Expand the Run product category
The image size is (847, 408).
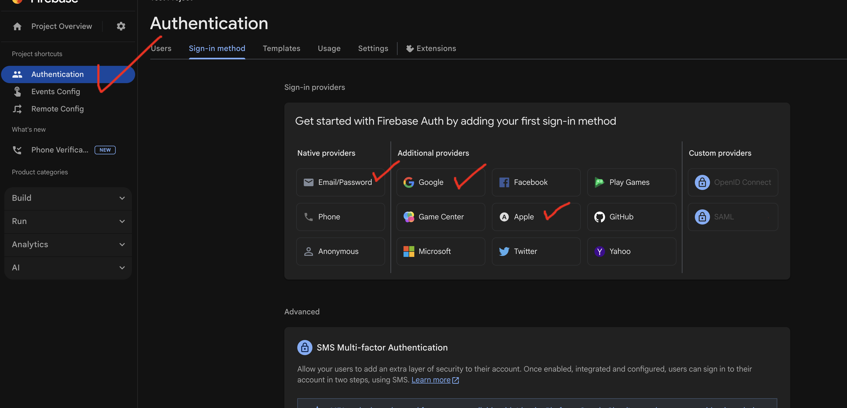click(x=68, y=221)
